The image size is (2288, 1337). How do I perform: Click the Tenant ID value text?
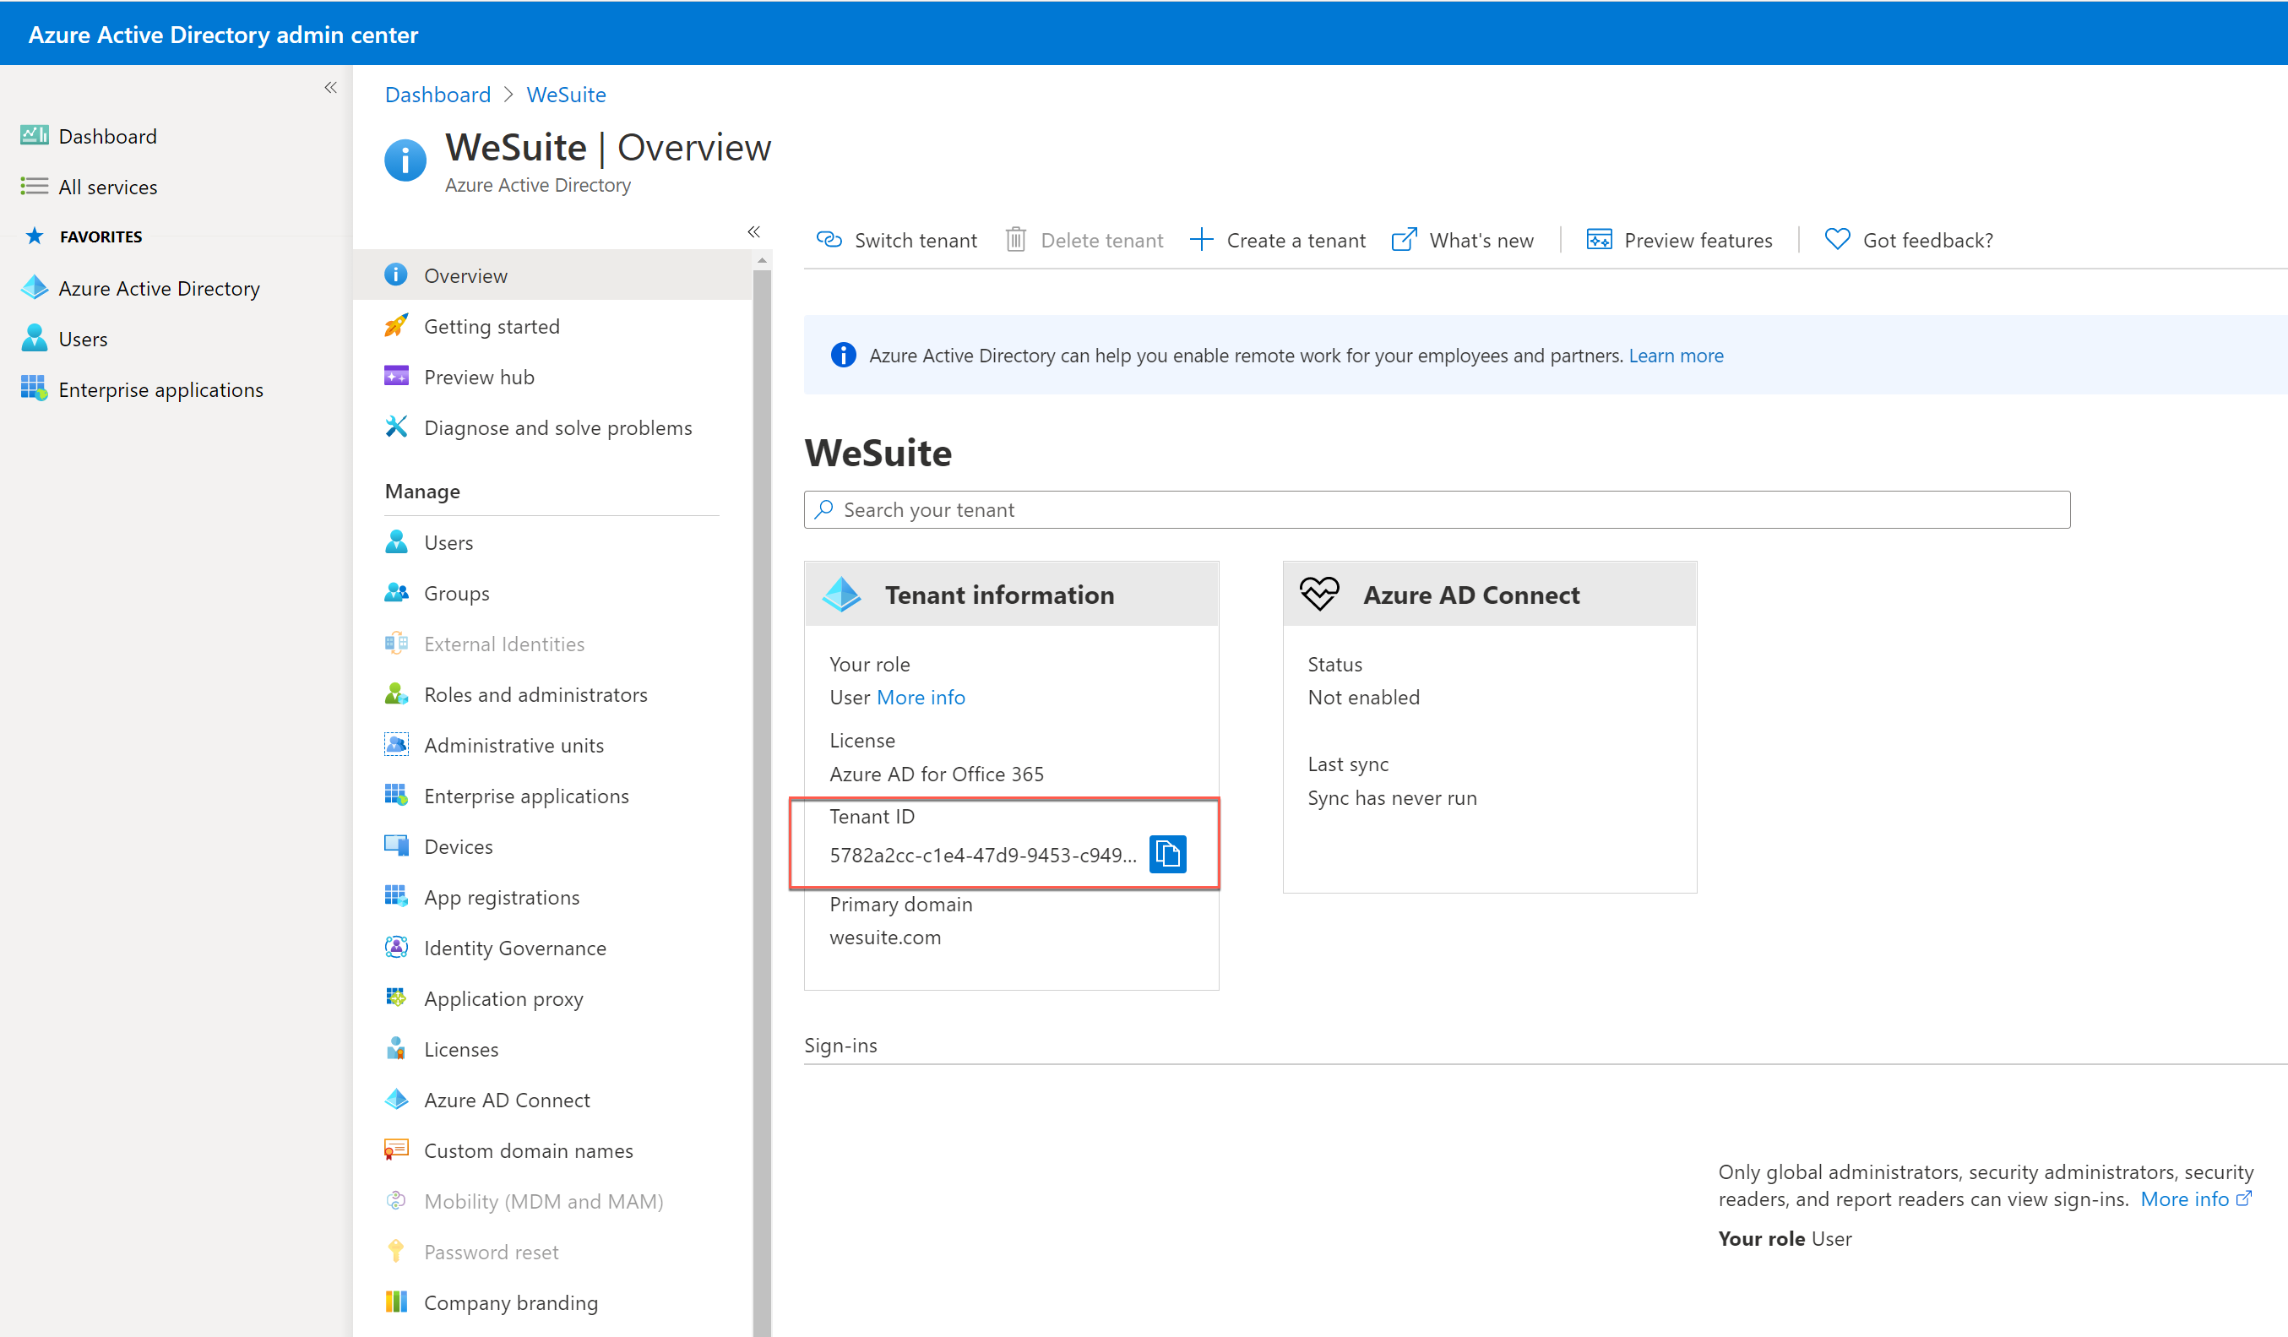click(x=982, y=855)
